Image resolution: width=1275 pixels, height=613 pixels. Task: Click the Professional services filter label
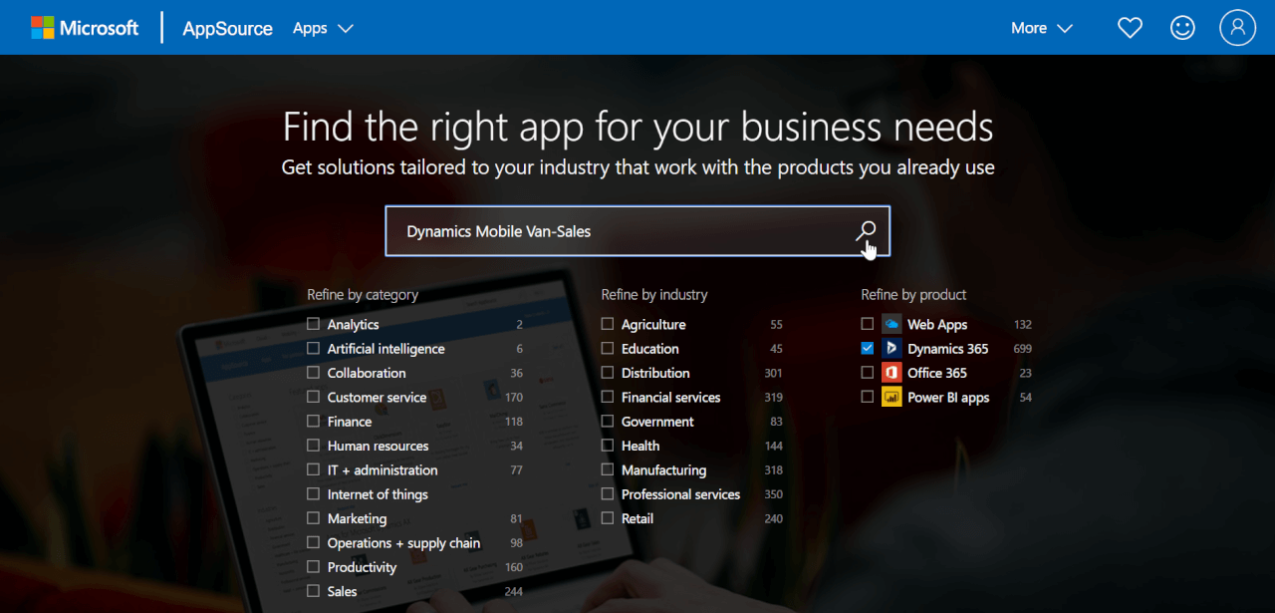click(x=680, y=494)
